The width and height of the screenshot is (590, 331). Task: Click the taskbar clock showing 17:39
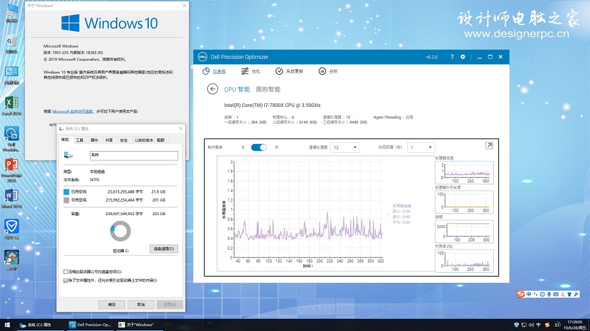(575, 325)
